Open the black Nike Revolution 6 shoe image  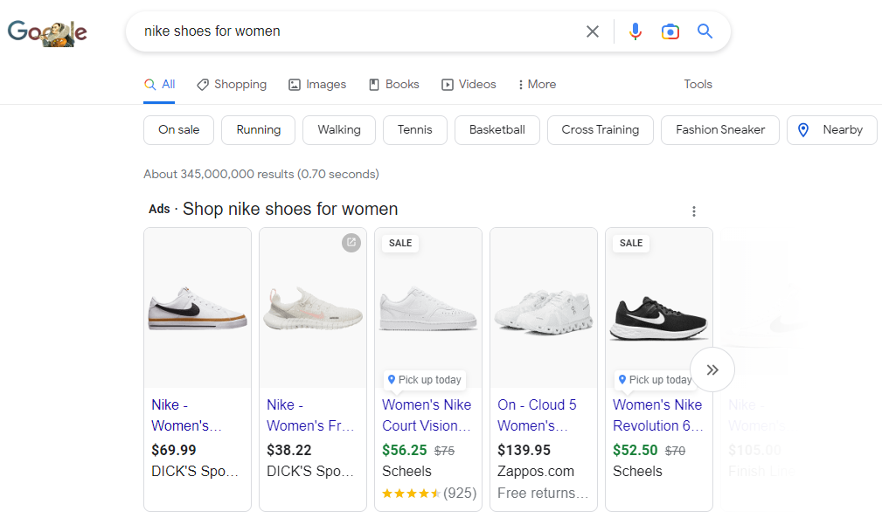(659, 308)
